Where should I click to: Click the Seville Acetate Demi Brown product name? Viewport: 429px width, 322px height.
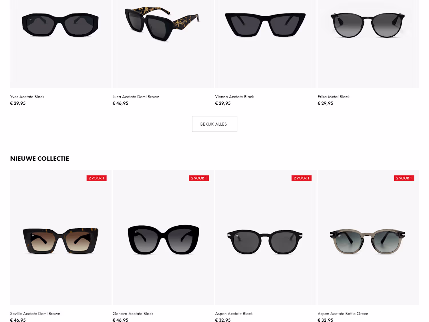coord(35,314)
